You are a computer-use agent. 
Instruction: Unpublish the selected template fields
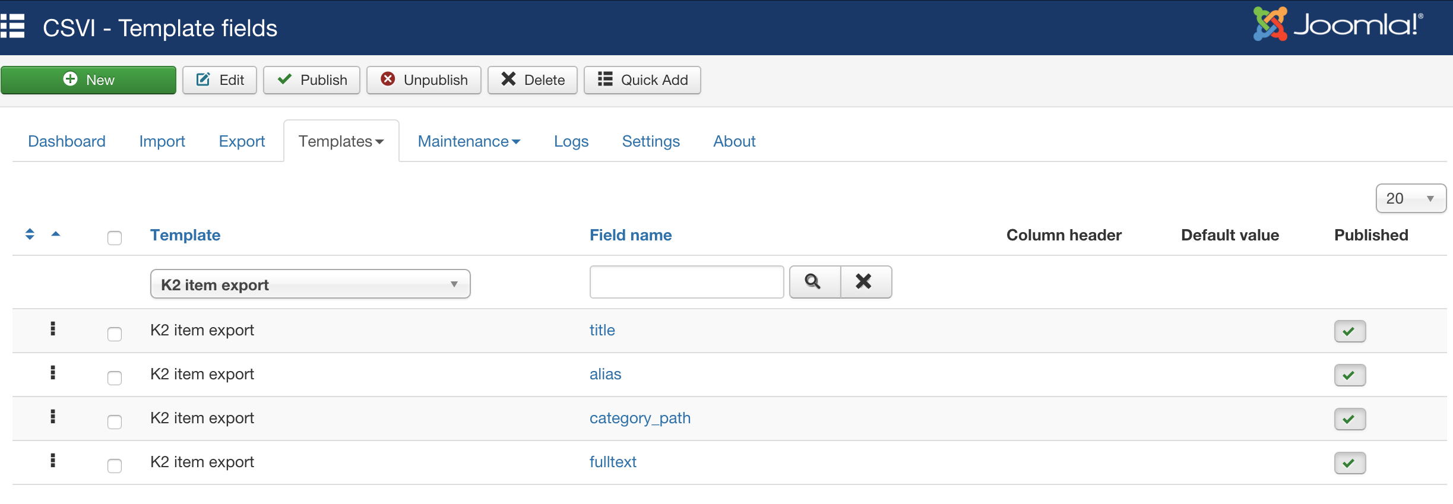(424, 80)
